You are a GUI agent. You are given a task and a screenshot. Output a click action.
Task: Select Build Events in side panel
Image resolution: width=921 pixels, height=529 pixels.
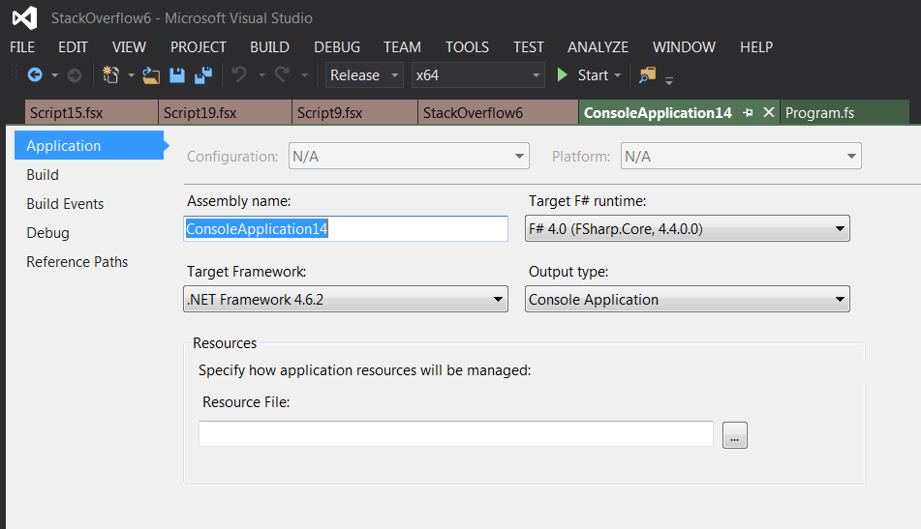coord(65,204)
